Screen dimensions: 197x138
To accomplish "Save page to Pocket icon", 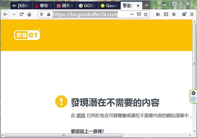I will pos(139,14).
